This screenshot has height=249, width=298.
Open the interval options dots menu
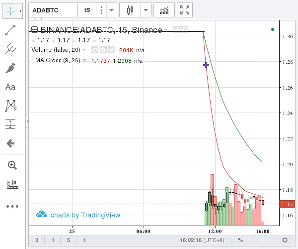[101, 10]
